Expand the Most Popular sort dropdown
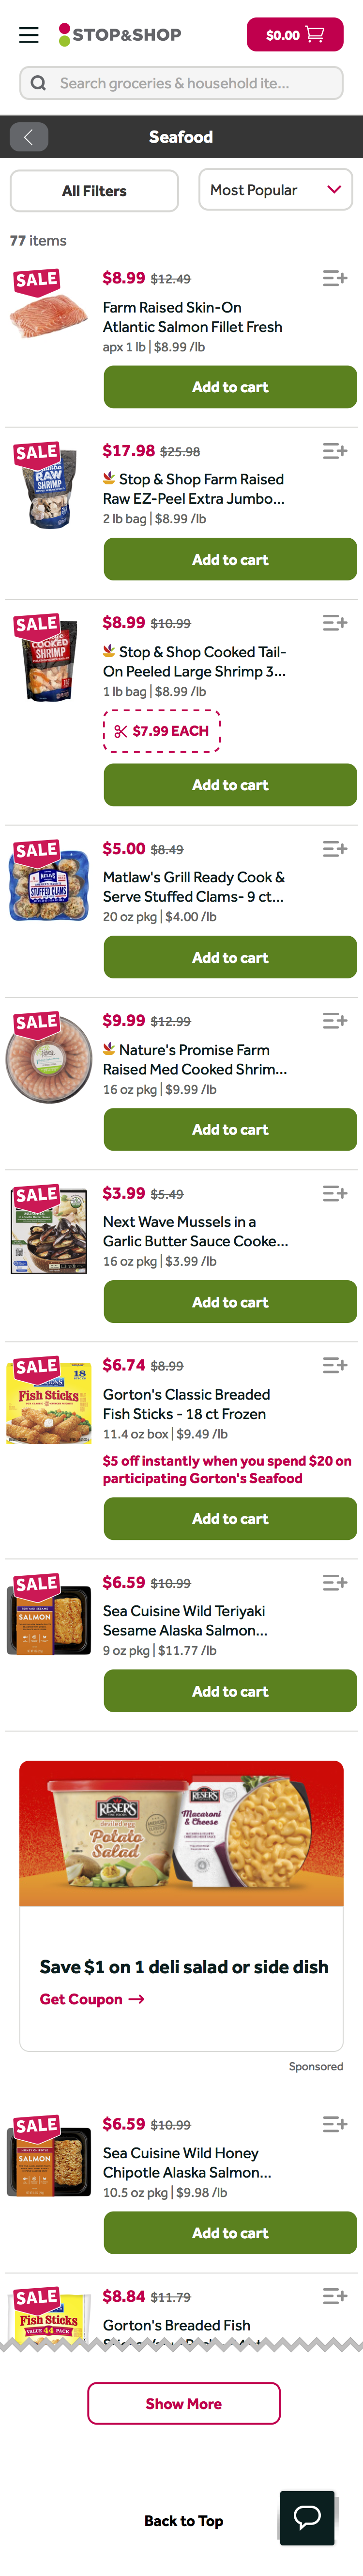Viewport: 363px width, 2576px height. pos(275,190)
